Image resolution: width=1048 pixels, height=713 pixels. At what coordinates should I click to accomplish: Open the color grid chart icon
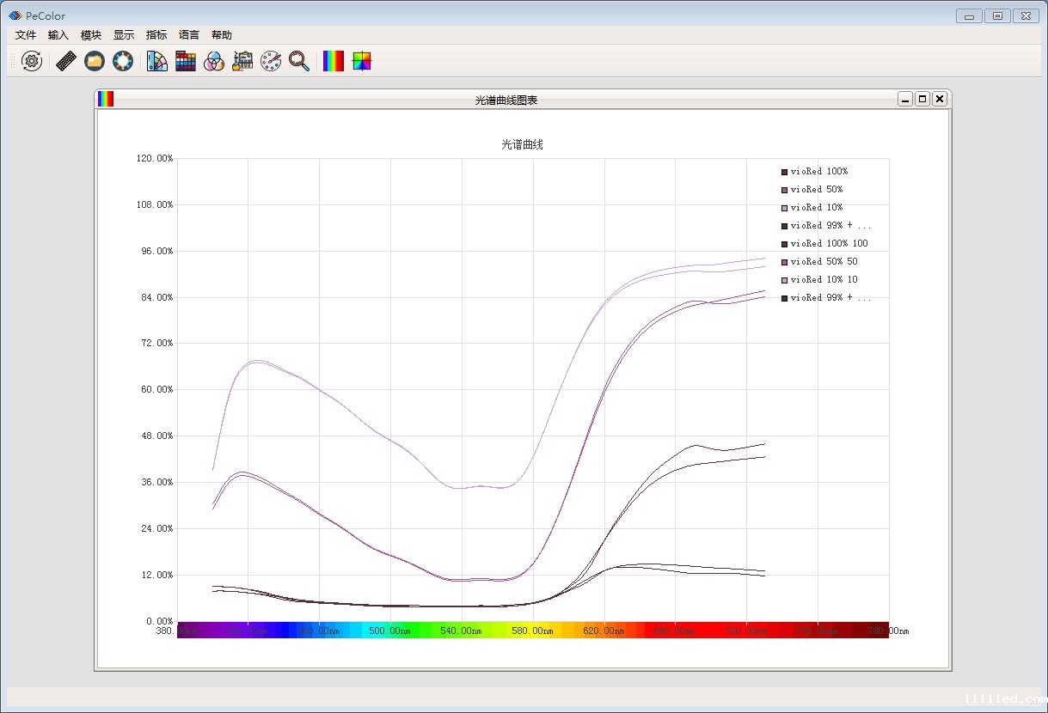[186, 61]
